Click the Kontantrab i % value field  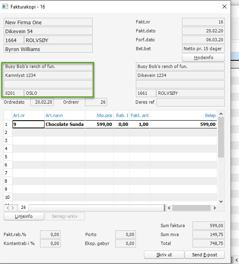tap(50, 243)
